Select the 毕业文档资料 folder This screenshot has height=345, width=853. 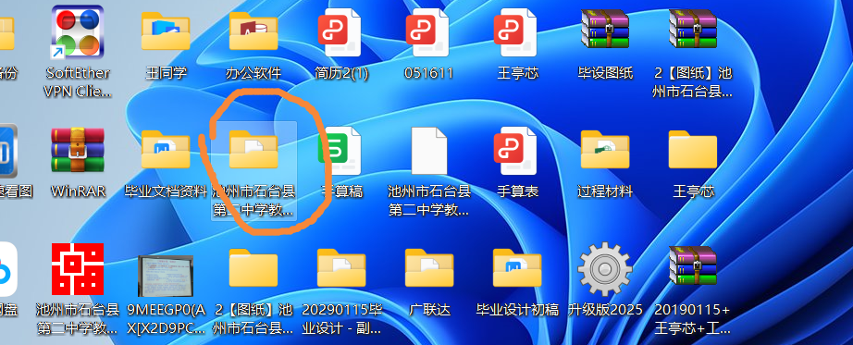166,150
